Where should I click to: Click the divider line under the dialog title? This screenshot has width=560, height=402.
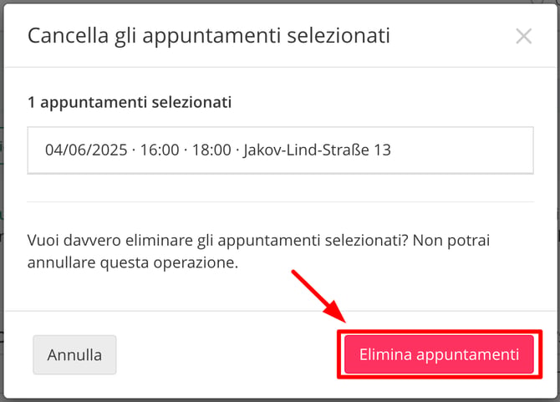tap(280, 67)
